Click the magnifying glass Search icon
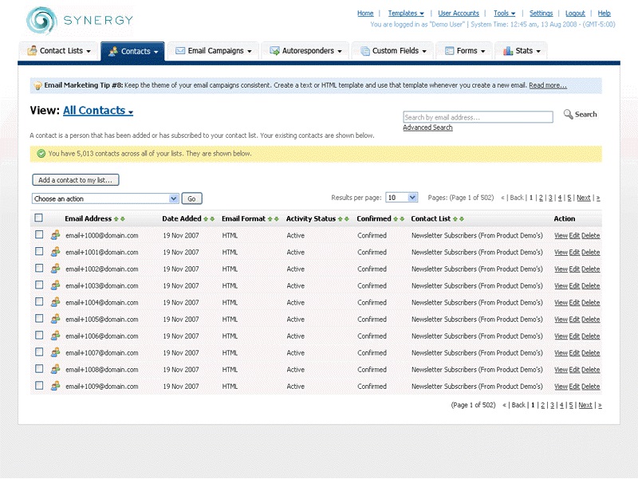Screen dimensions: 638x479 (x=568, y=115)
